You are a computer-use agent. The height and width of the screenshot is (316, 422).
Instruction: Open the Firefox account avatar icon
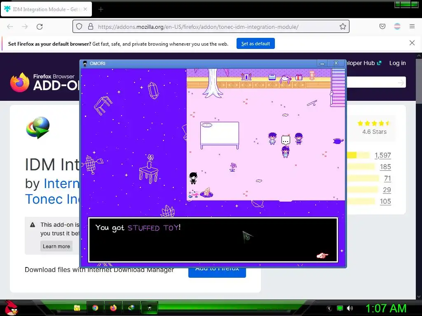coord(397,26)
